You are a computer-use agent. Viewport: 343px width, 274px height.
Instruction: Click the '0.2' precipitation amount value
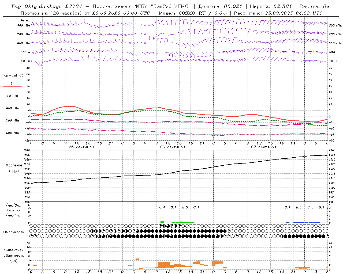tap(310, 207)
